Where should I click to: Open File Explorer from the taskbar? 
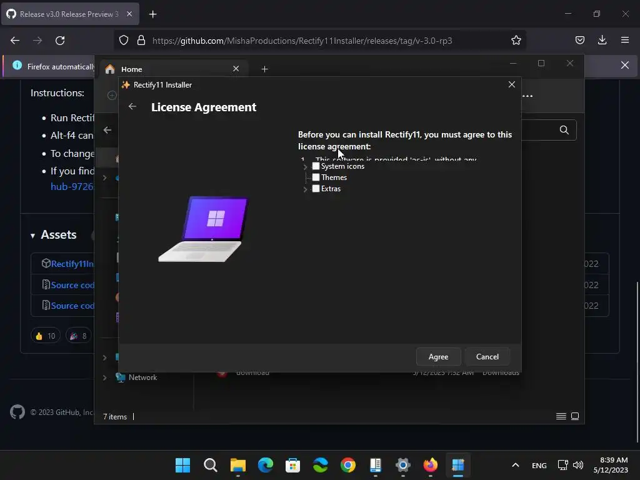point(238,465)
